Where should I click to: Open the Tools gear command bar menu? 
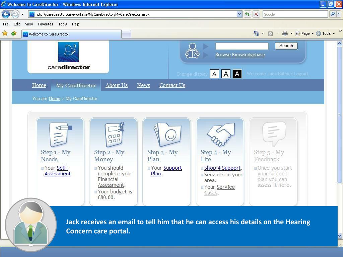pos(325,33)
